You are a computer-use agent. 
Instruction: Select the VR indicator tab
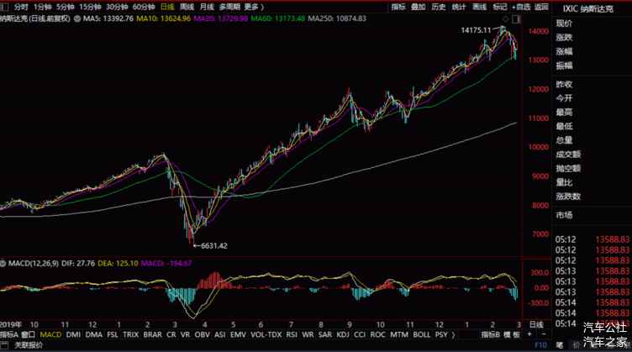point(185,334)
